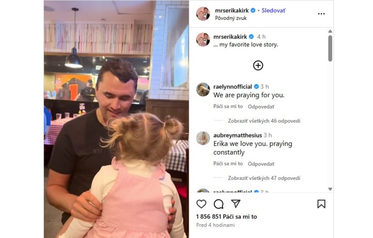373x238 pixels.
Task: Like the post with the heart icon
Action: [201, 204]
